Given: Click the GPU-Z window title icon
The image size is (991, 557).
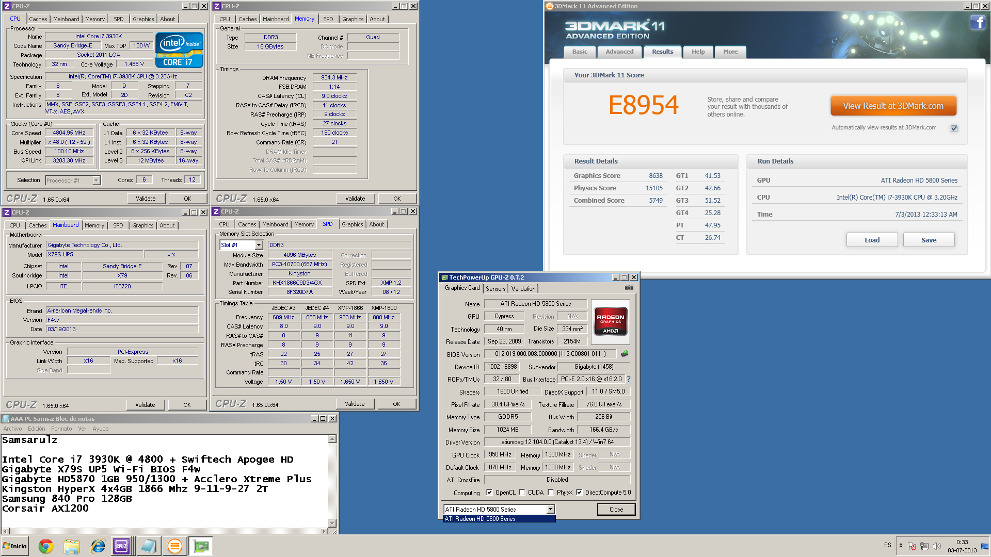Looking at the screenshot, I should 444,277.
